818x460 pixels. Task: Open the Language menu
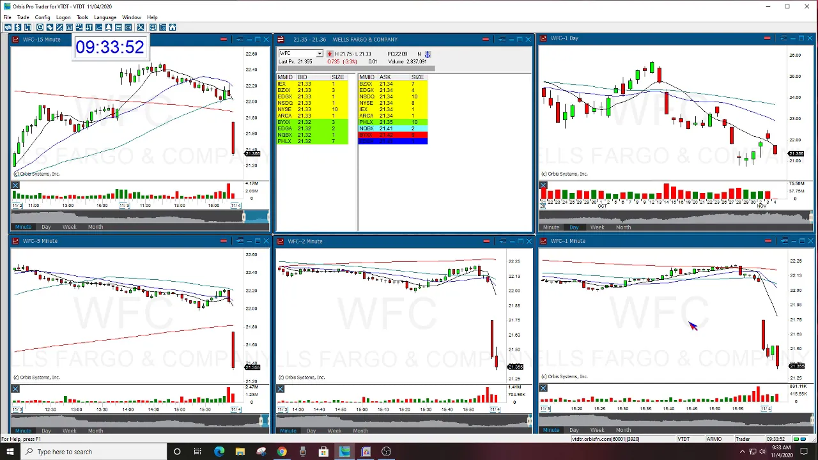tap(105, 17)
